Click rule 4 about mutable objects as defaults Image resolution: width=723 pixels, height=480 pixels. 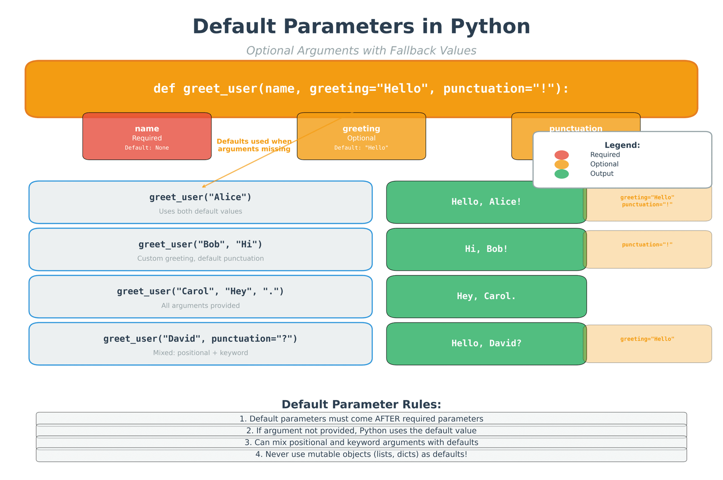tap(361, 454)
